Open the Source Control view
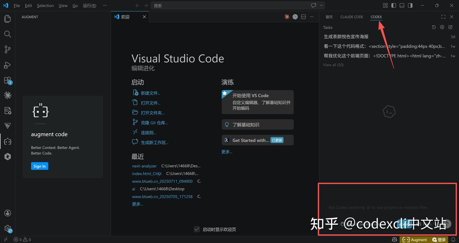 pos(7,49)
